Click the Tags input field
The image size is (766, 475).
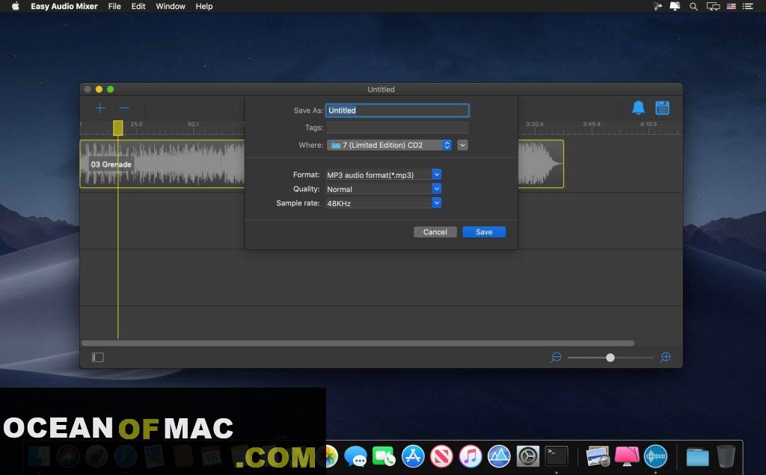[398, 127]
